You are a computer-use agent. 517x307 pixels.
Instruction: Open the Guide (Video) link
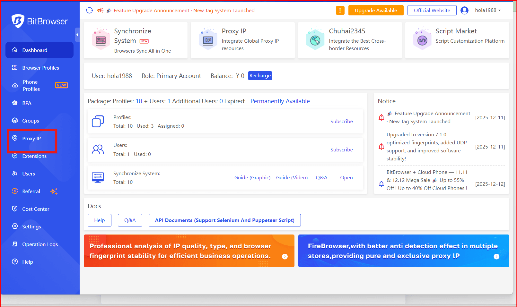[x=292, y=178]
